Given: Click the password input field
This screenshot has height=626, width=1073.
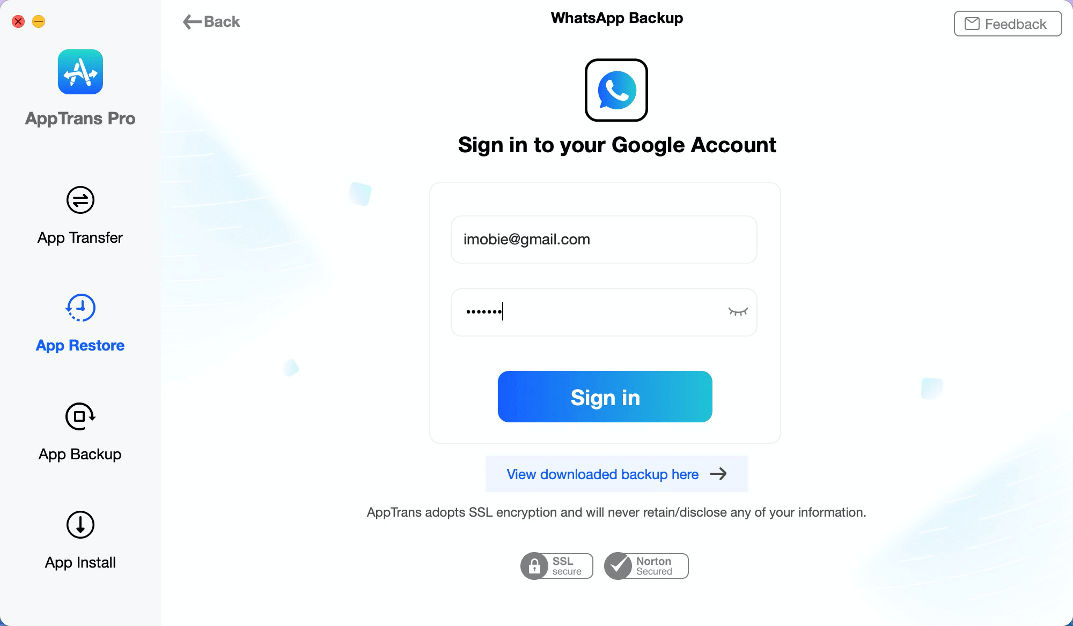Looking at the screenshot, I should [x=605, y=311].
